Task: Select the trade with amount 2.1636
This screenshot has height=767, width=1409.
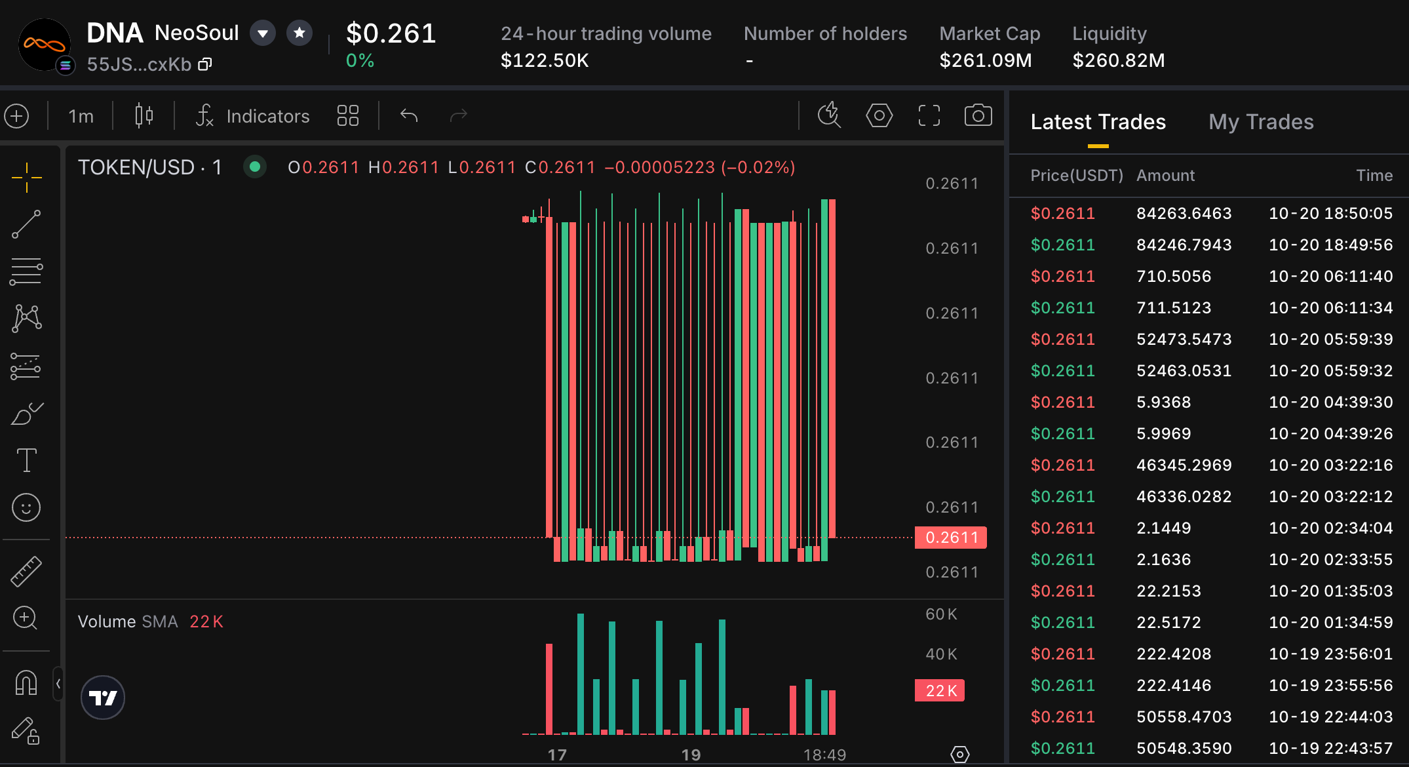Action: pyautogui.click(x=1210, y=559)
